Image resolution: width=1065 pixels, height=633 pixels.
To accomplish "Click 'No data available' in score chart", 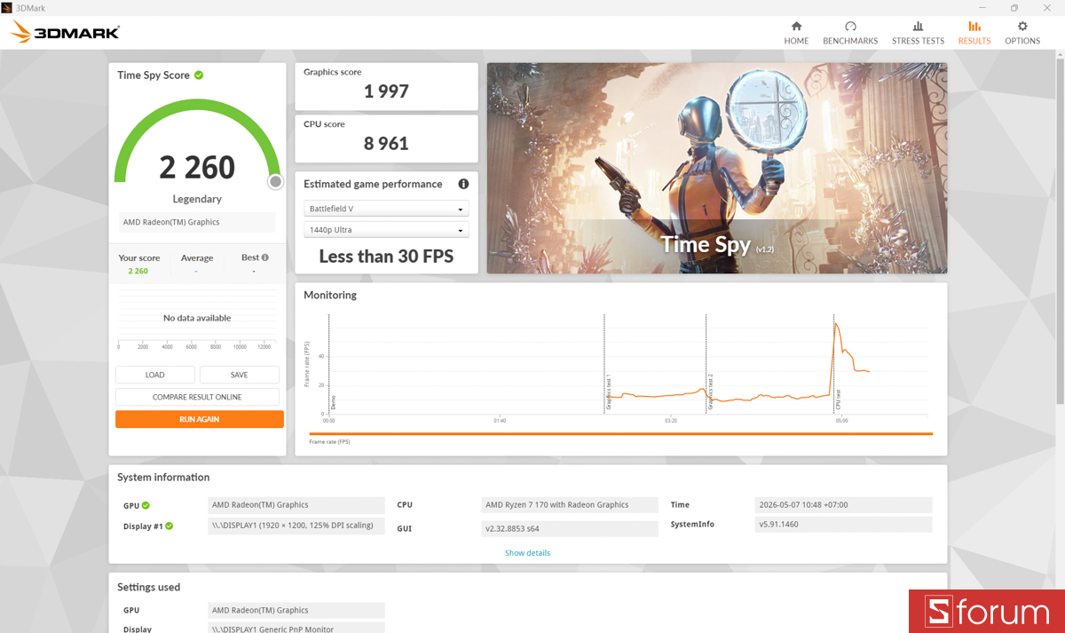I will [x=197, y=318].
